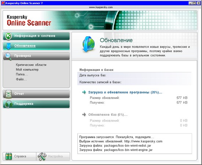Open the Информация о системе section
This screenshot has height=165, width=202.
[x=36, y=36]
